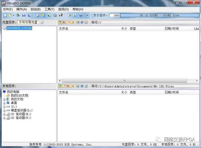Click the Mount to virtual drive icon

click(55, 15)
